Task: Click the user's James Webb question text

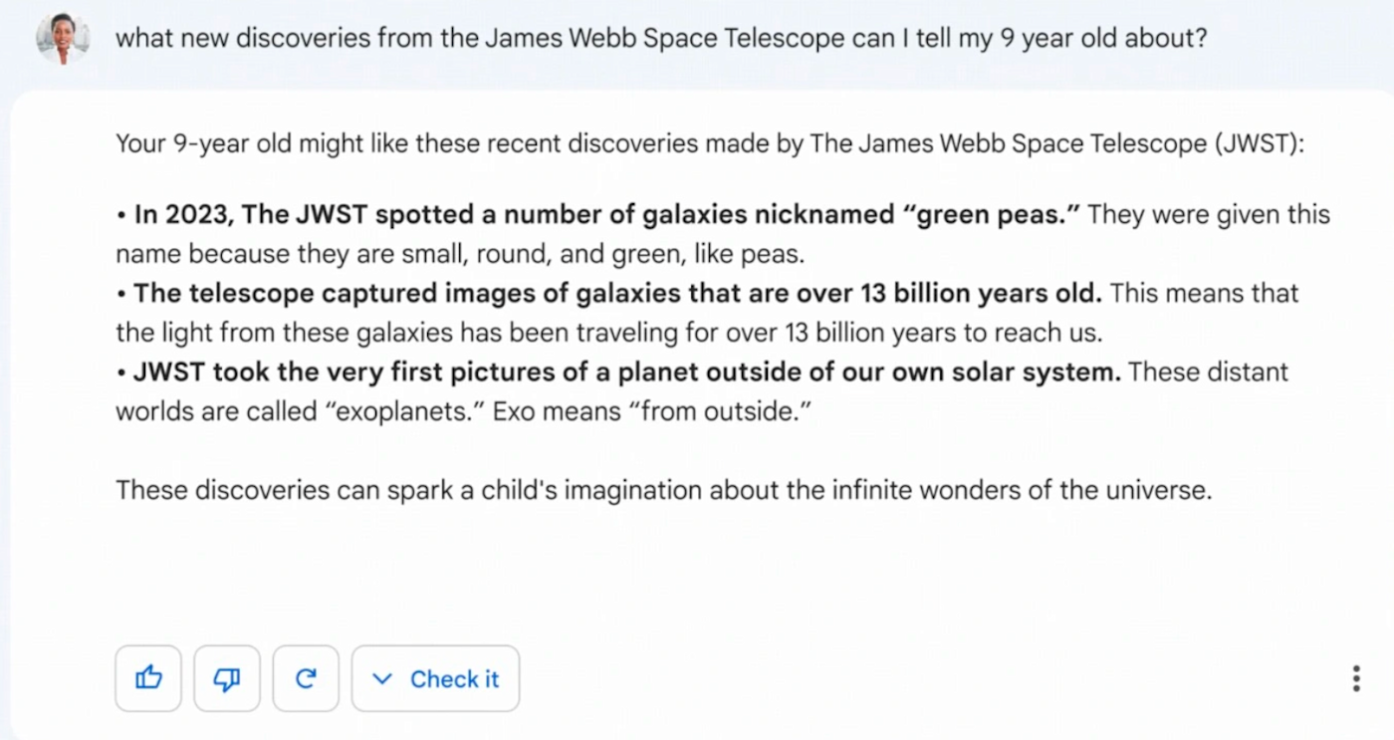Action: (661, 39)
